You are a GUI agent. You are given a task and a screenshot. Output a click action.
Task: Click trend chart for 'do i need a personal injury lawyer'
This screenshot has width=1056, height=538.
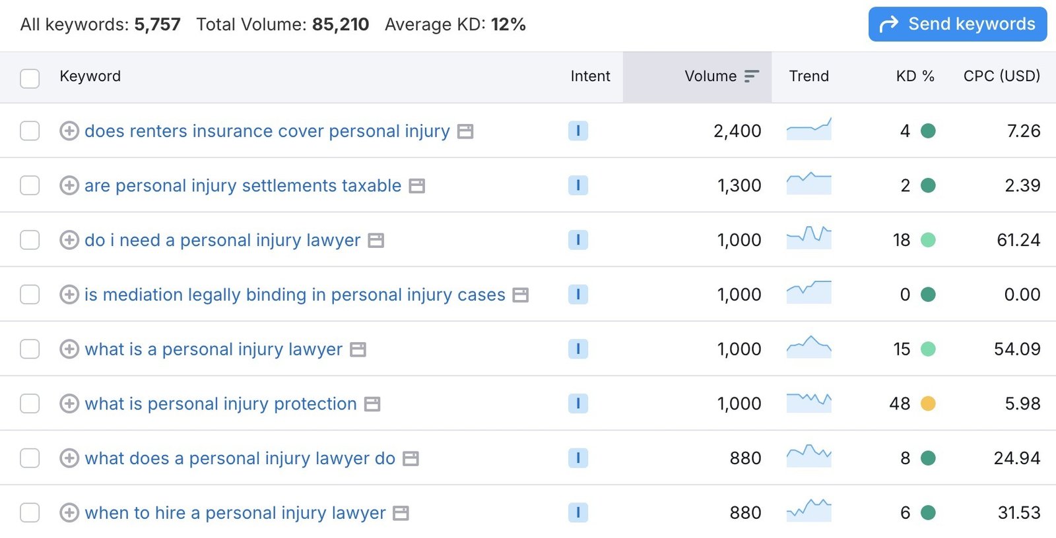(809, 237)
